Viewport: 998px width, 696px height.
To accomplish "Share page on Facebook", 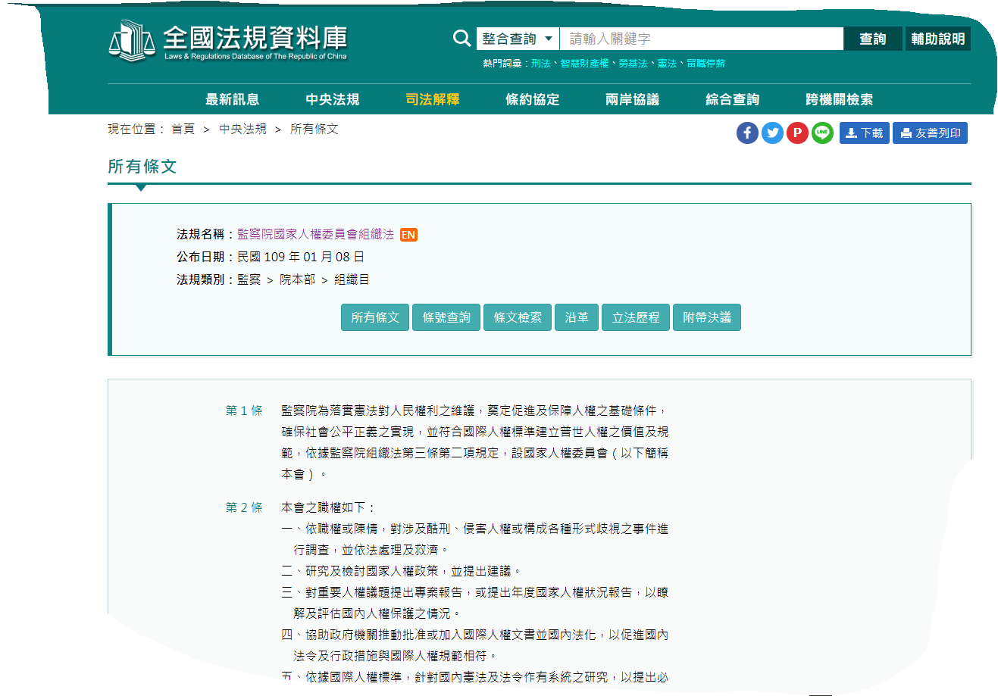I will pos(747,133).
